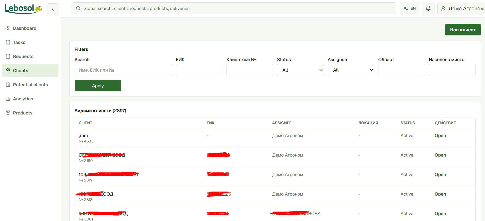Click the Analytics bar chart icon
Screen dimensions: 485x221
click(x=8, y=99)
